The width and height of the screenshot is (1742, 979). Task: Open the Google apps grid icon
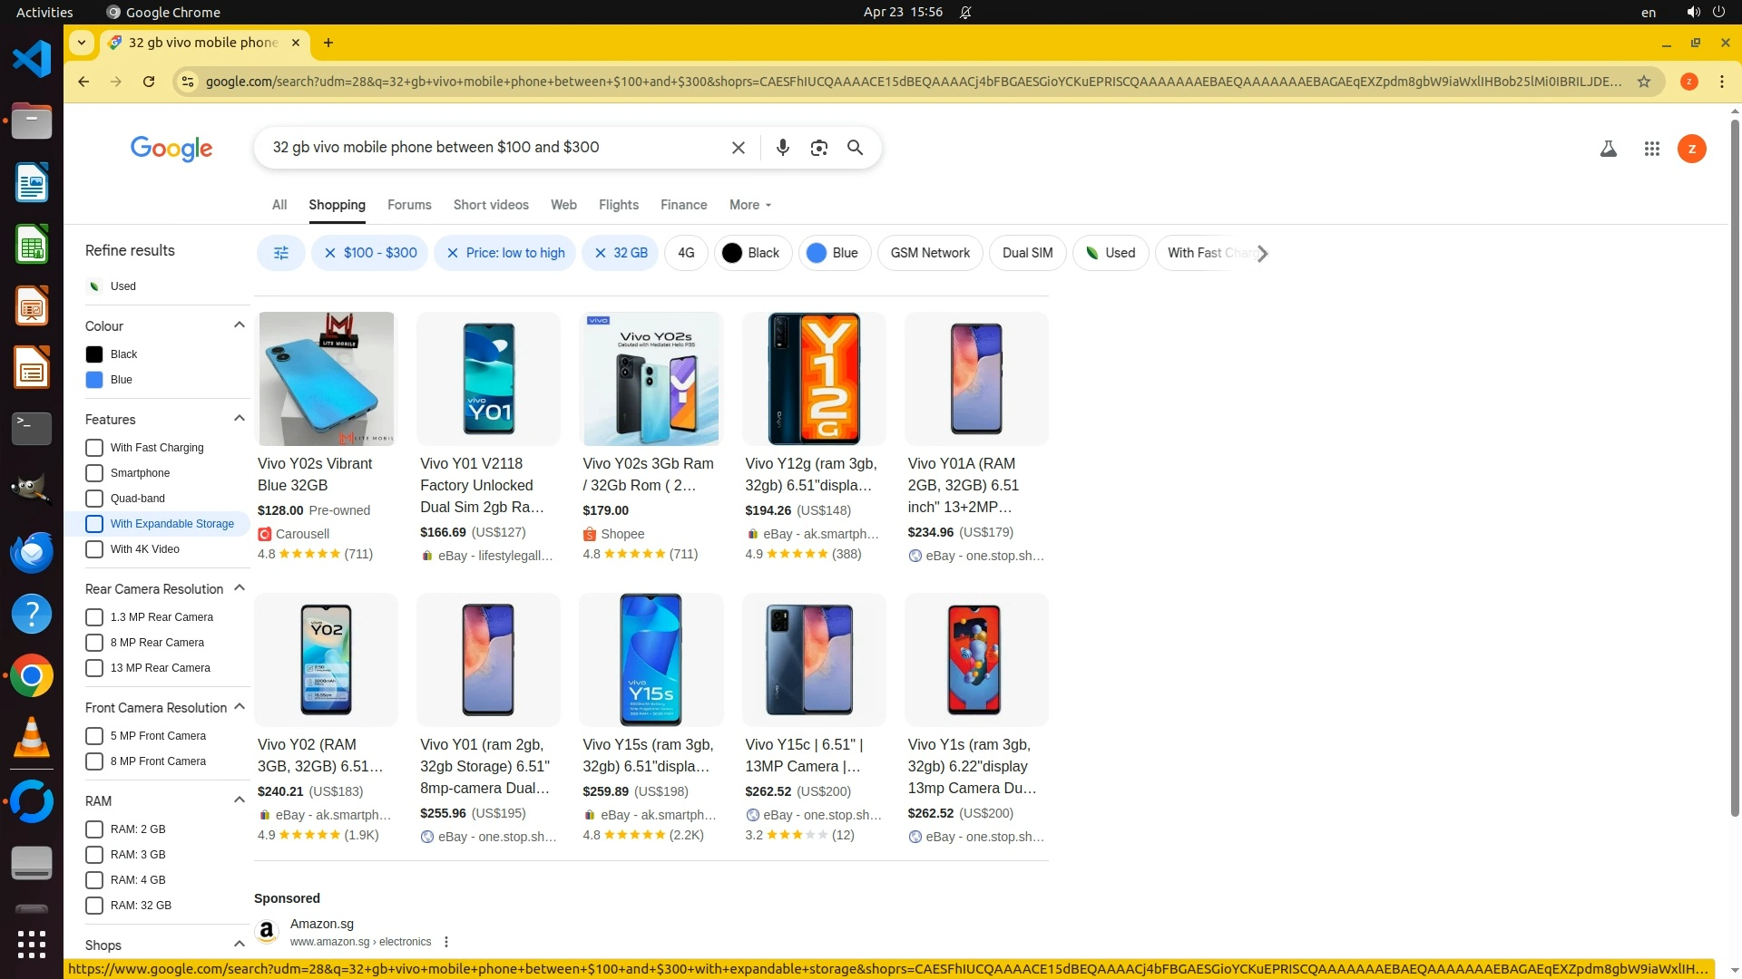1651,149
